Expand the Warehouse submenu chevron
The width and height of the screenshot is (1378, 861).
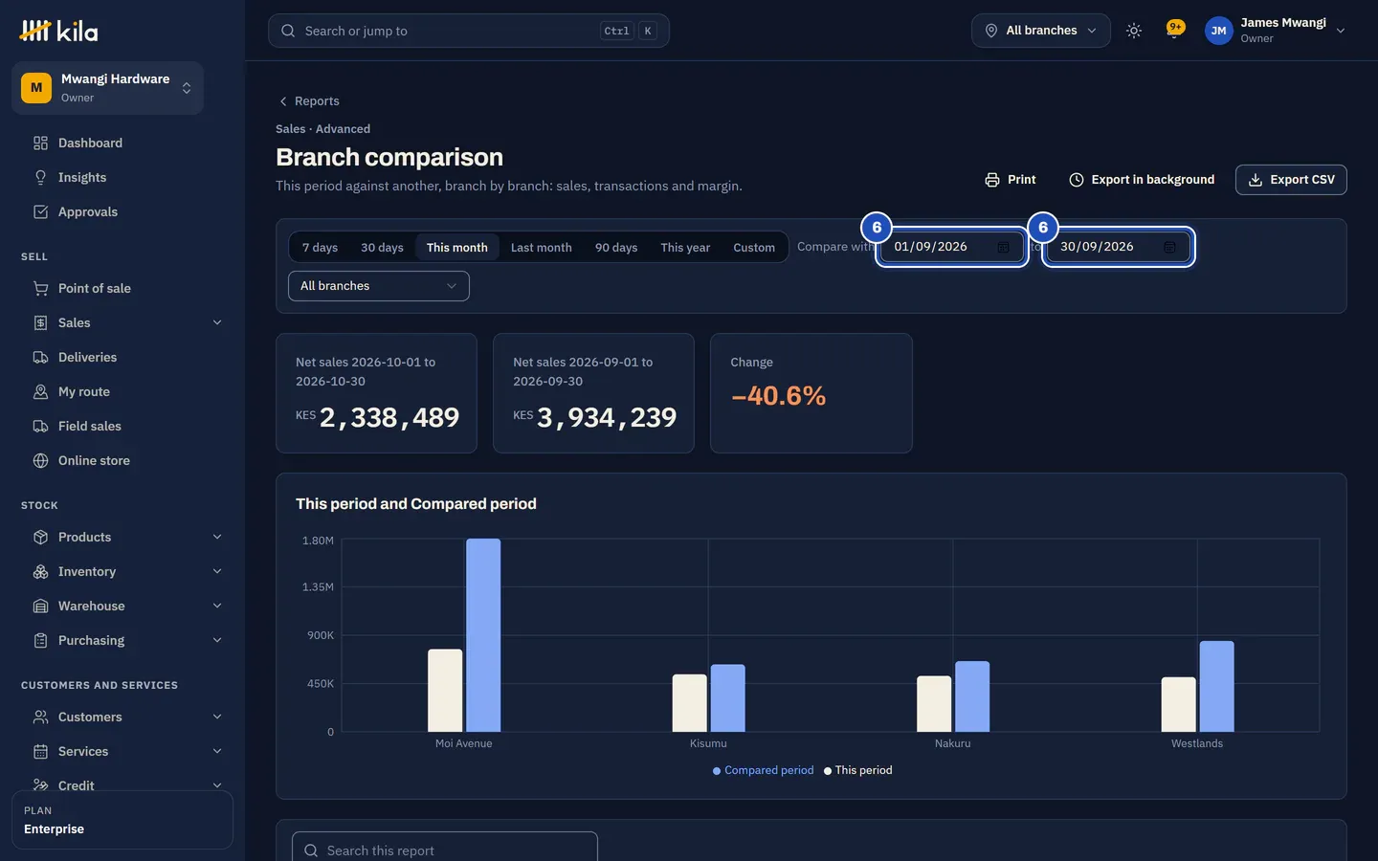(x=217, y=606)
